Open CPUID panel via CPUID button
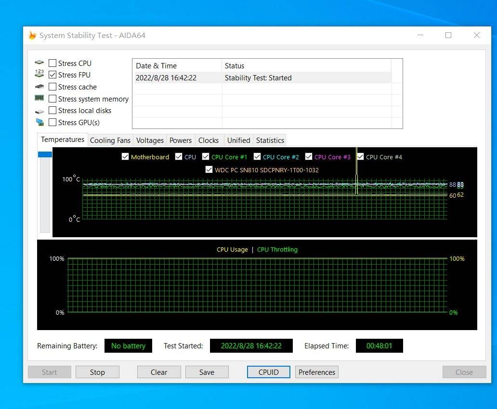 268,372
